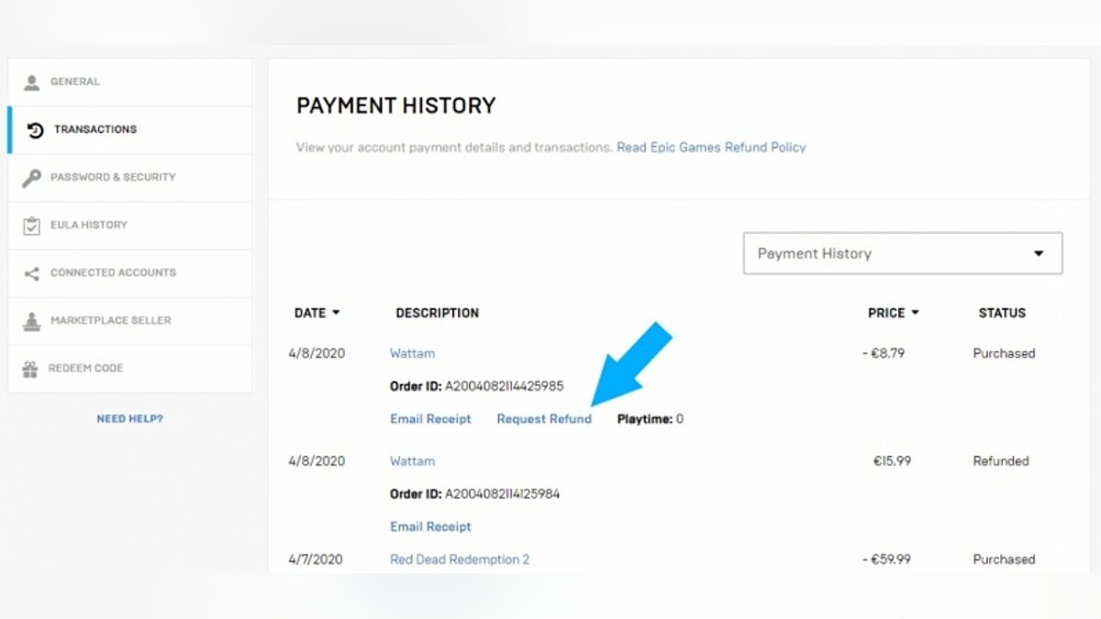
Task: Open the Red Dead Redemption 2 link
Action: 460,559
